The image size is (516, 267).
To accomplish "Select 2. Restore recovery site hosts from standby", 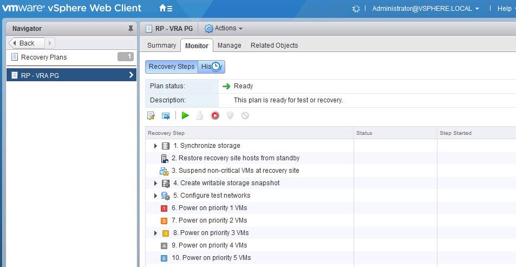I will pos(236,158).
